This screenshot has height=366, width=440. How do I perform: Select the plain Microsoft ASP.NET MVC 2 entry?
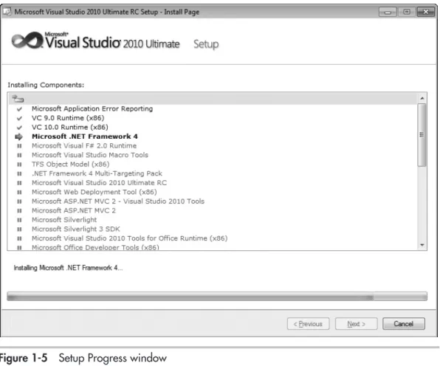(74, 210)
